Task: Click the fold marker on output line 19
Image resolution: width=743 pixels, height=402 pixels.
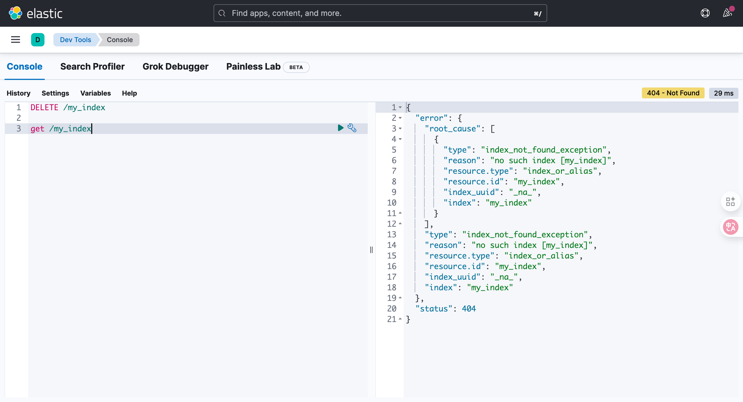Action: [x=400, y=298]
